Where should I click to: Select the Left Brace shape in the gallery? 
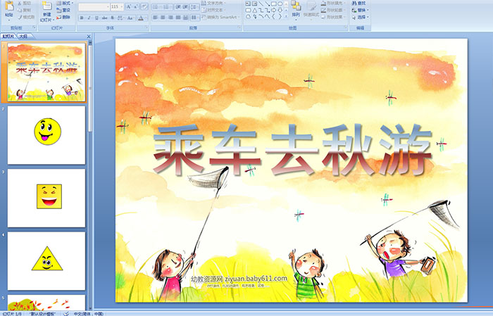[x=273, y=16]
